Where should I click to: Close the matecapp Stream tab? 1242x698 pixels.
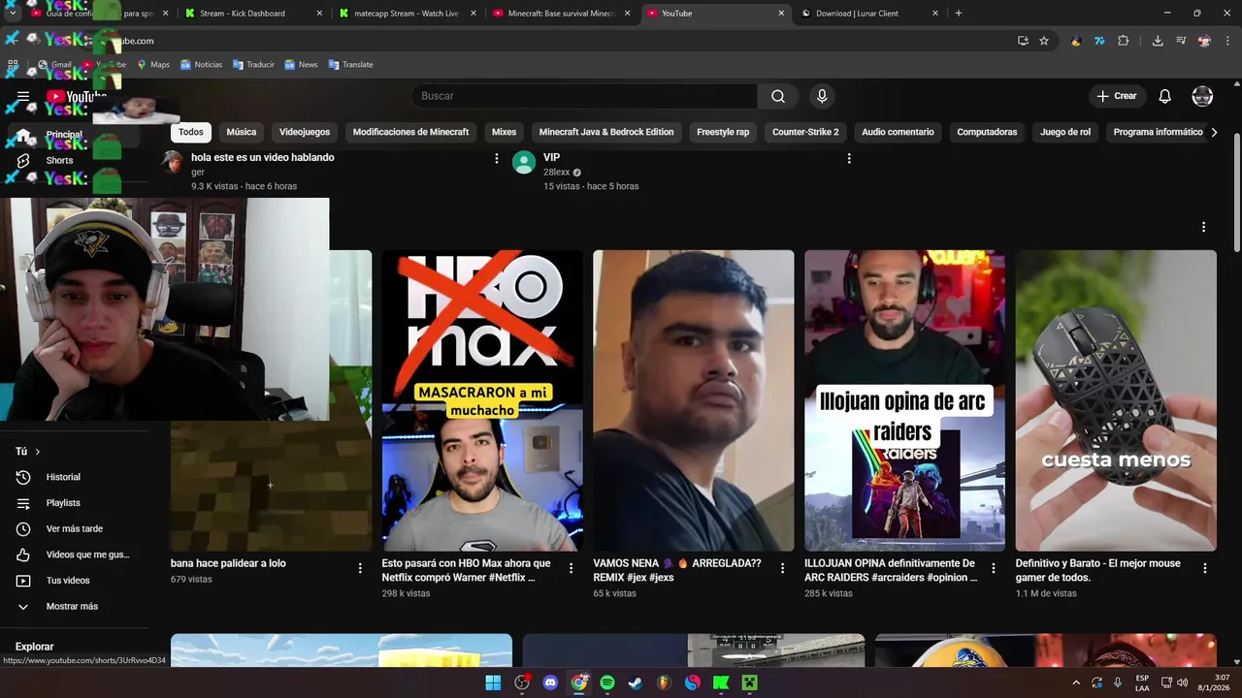(474, 14)
